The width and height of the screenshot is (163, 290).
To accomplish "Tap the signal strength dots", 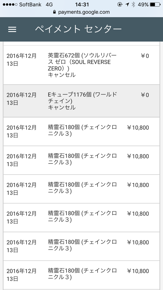I will point(10,5).
